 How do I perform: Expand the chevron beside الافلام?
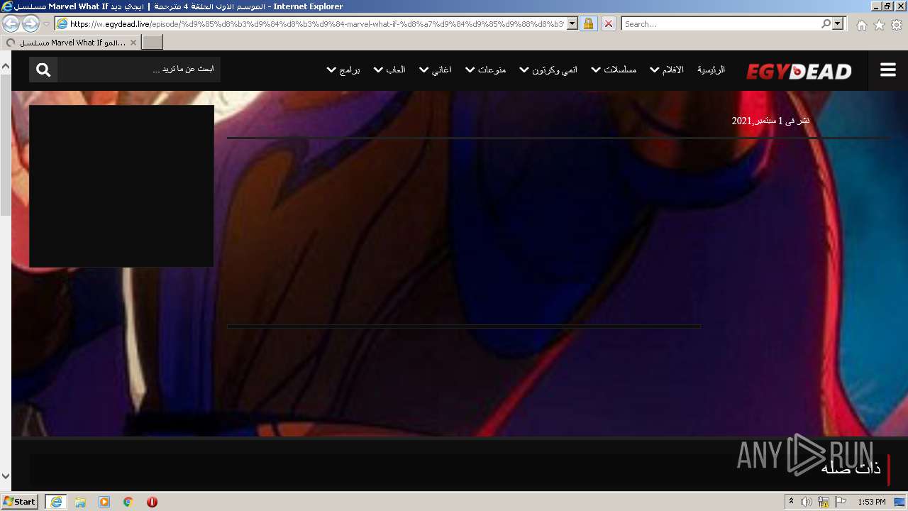(655, 70)
